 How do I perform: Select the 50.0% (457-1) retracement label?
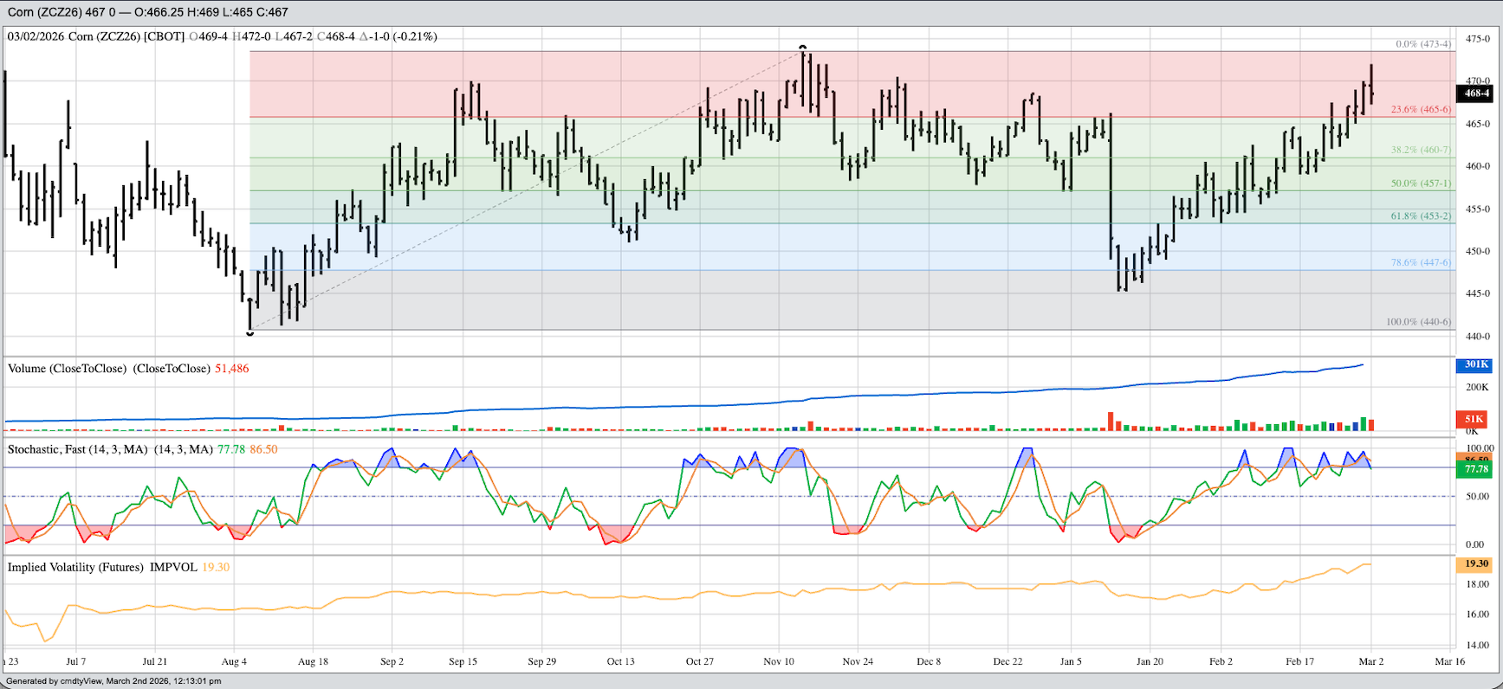(x=1420, y=184)
